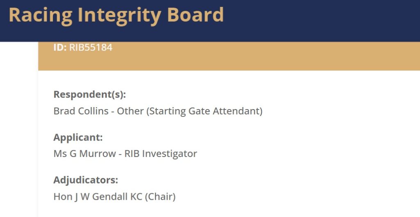
Task: Click the word "Integrity" in the header title
Action: [119, 16]
